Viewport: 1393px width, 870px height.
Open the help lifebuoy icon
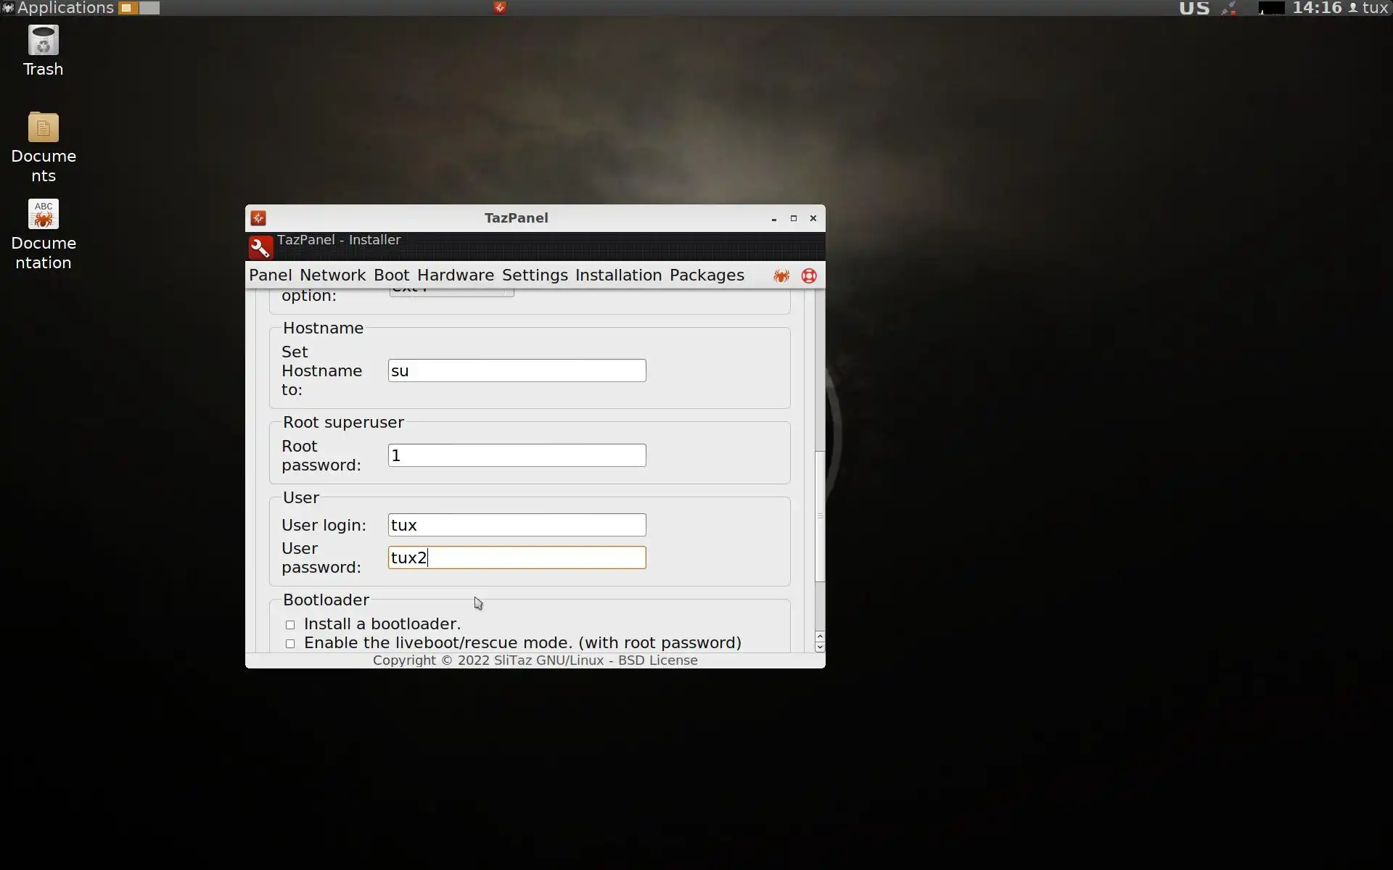click(809, 276)
